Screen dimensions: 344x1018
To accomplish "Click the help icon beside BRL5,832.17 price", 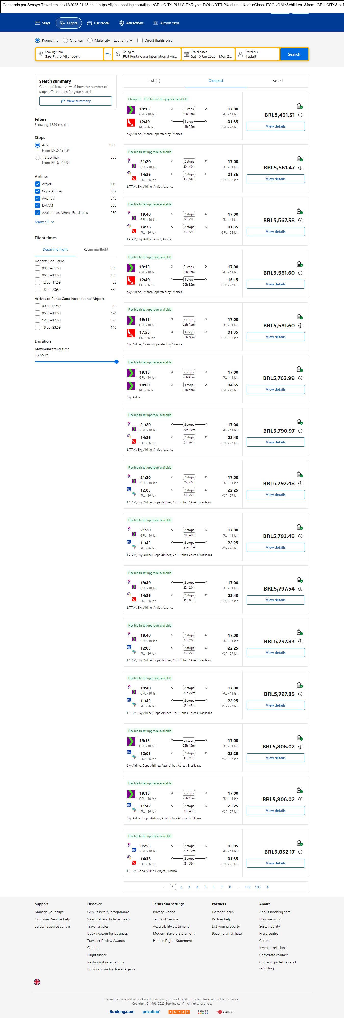I will (300, 852).
